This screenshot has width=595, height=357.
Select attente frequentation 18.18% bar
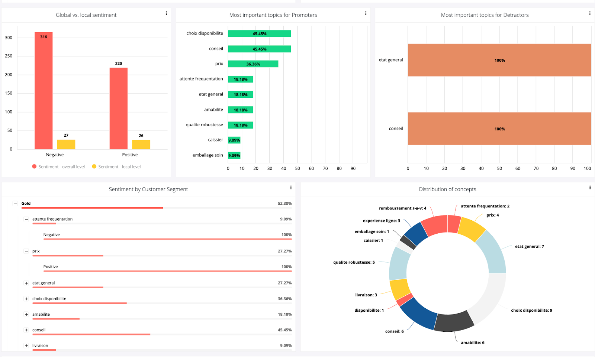(241, 79)
